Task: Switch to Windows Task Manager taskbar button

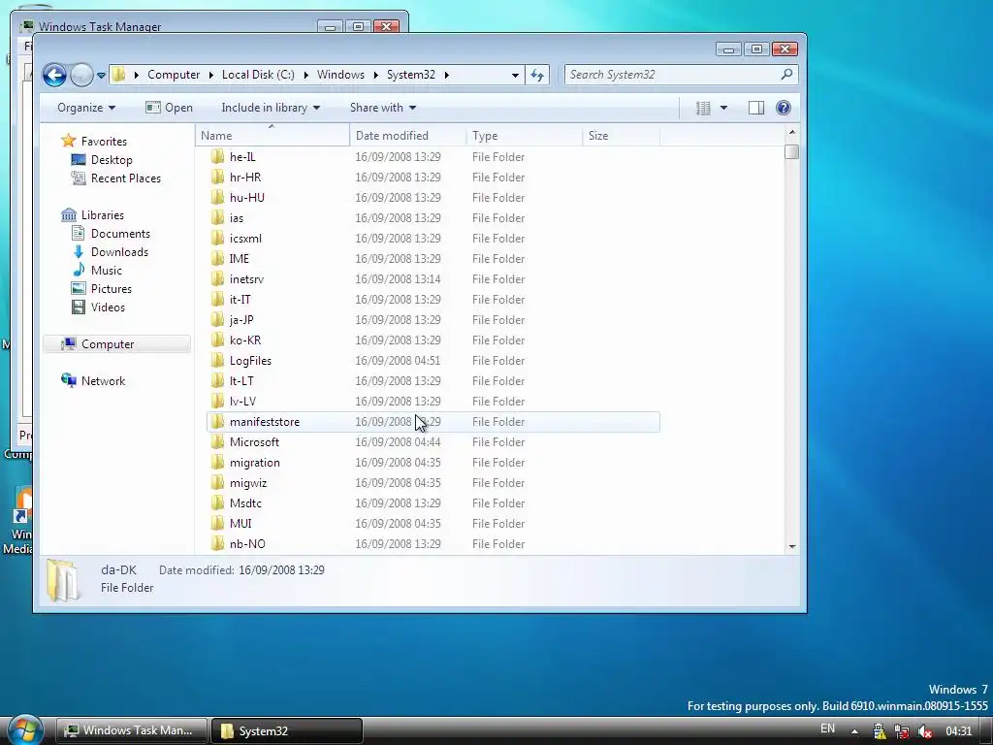Action: 132,730
